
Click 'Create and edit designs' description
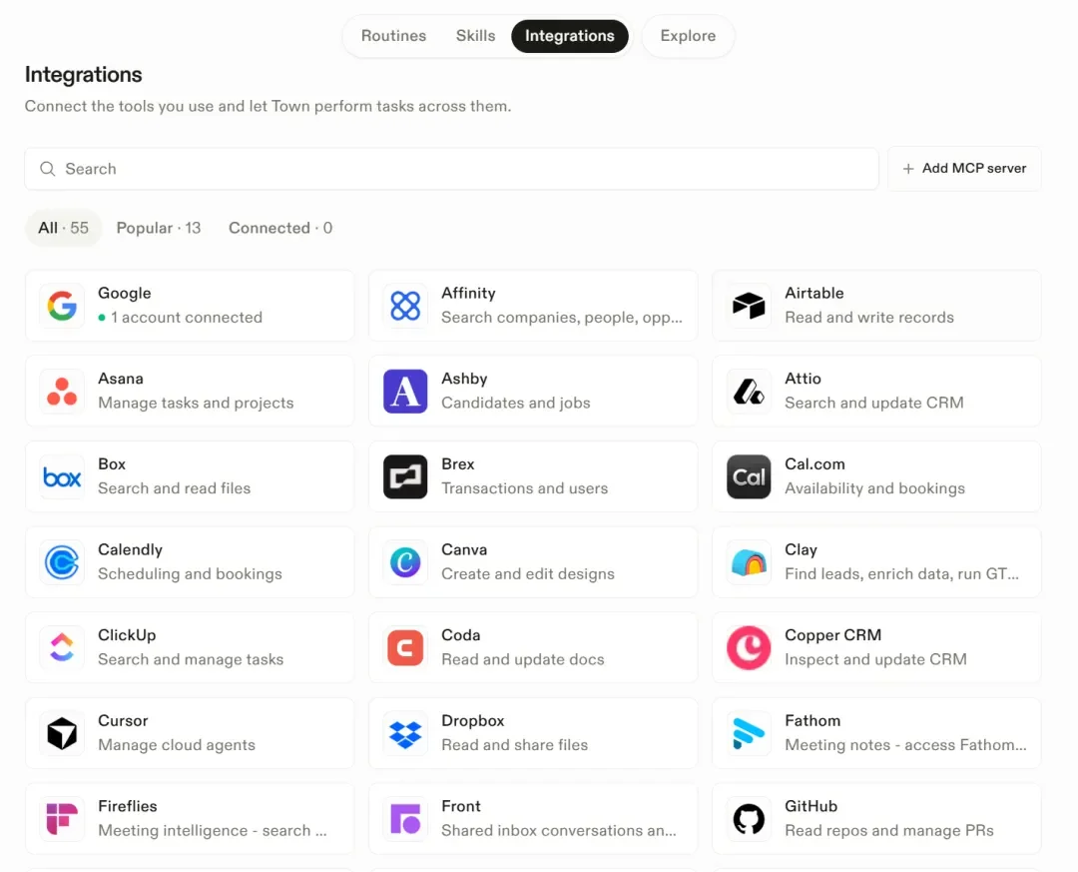click(528, 574)
